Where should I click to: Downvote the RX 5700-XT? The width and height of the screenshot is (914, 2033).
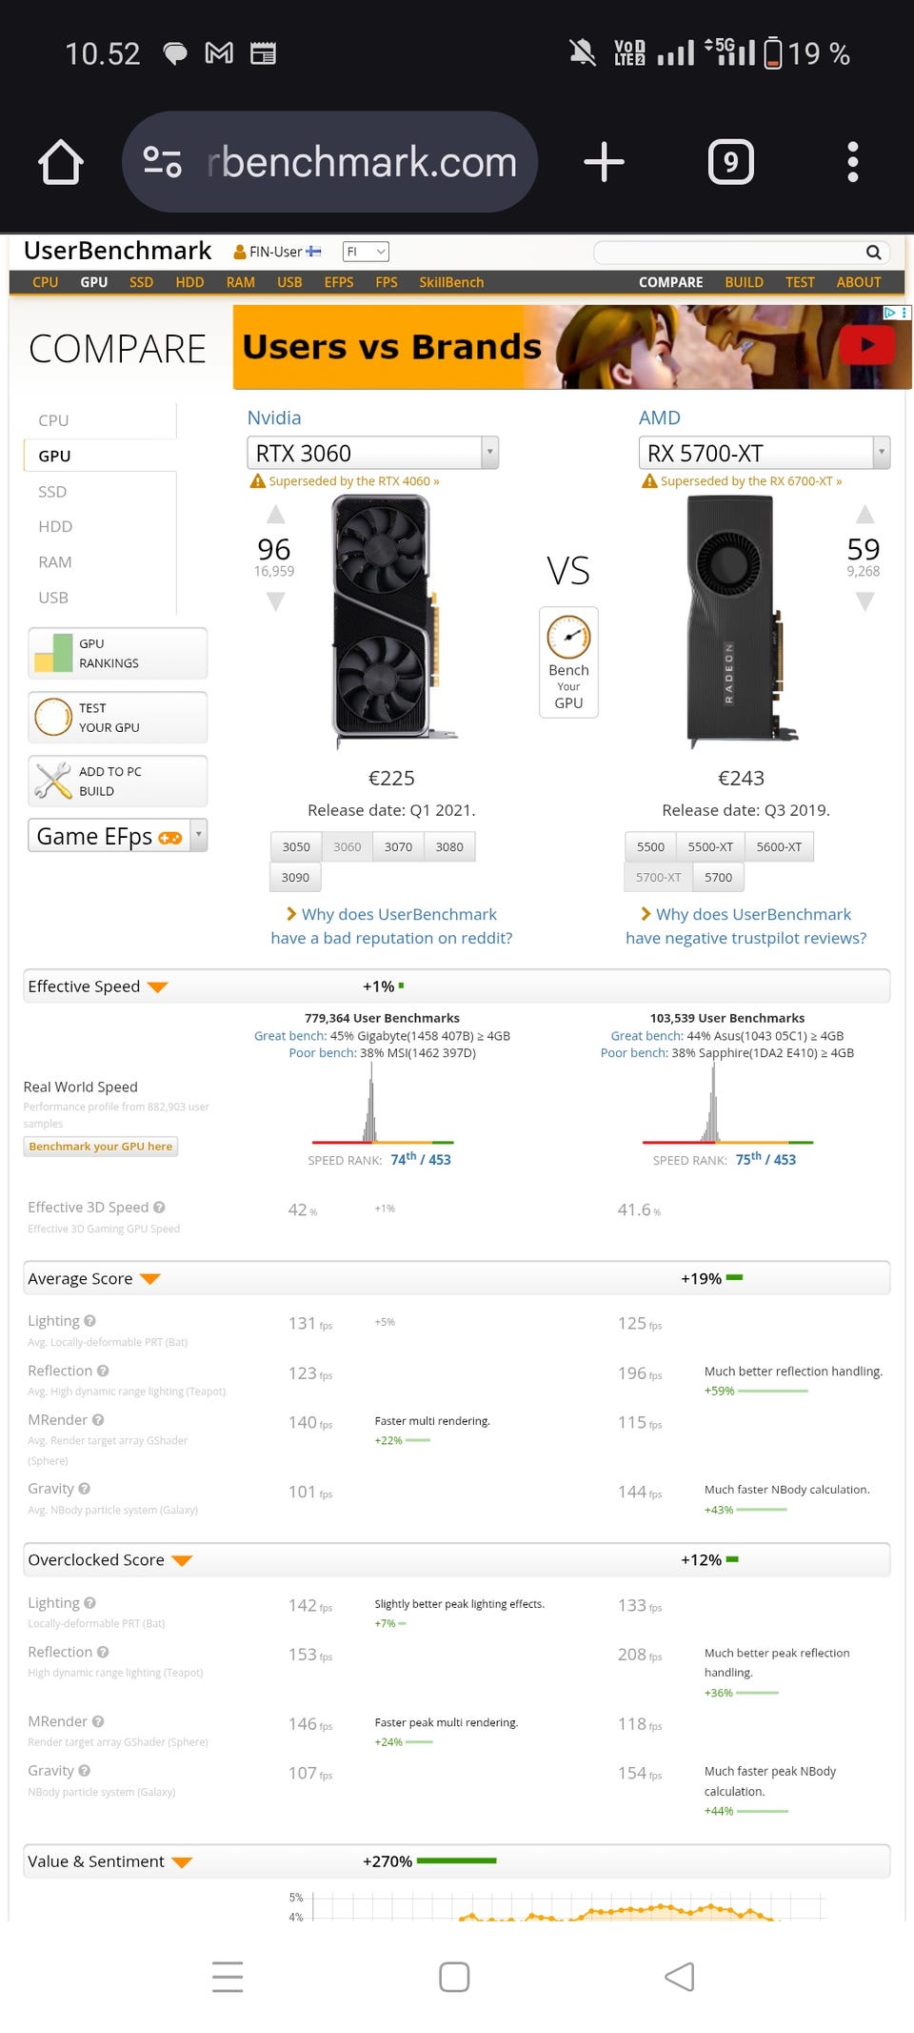[864, 601]
